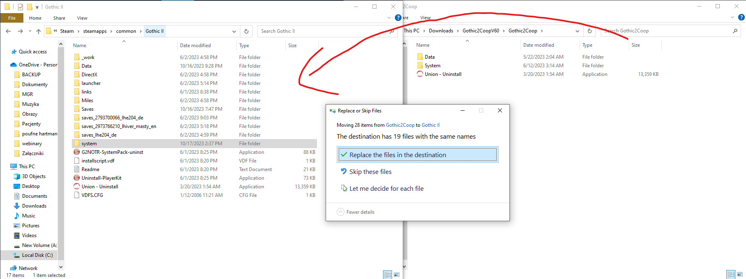
Task: Open Quick Access Toolbar customize dropdown
Action: [37, 7]
